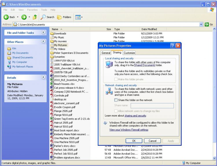The height and width of the screenshot is (166, 217).
Task: Click the green Go arrow button
Action: [207, 25]
